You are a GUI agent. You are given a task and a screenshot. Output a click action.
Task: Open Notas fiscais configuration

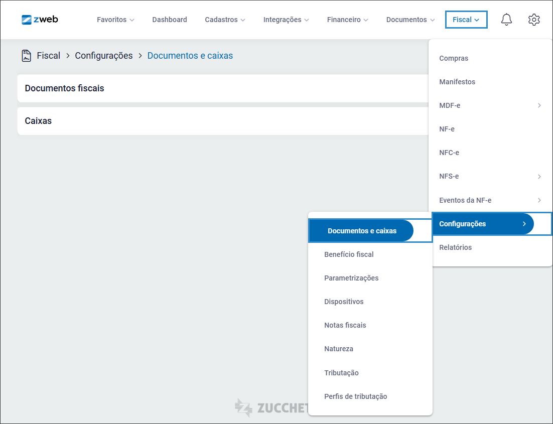[x=370, y=325]
